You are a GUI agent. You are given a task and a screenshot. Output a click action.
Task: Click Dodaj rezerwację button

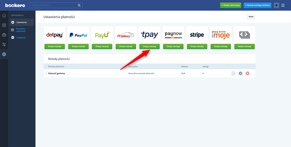click(x=231, y=5)
